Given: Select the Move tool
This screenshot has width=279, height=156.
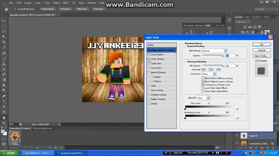Looking at the screenshot, I should click(4, 21).
